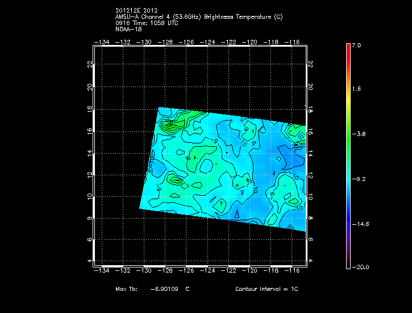
Task: Click the 7.0 label on the color scale
Action: tap(356, 44)
